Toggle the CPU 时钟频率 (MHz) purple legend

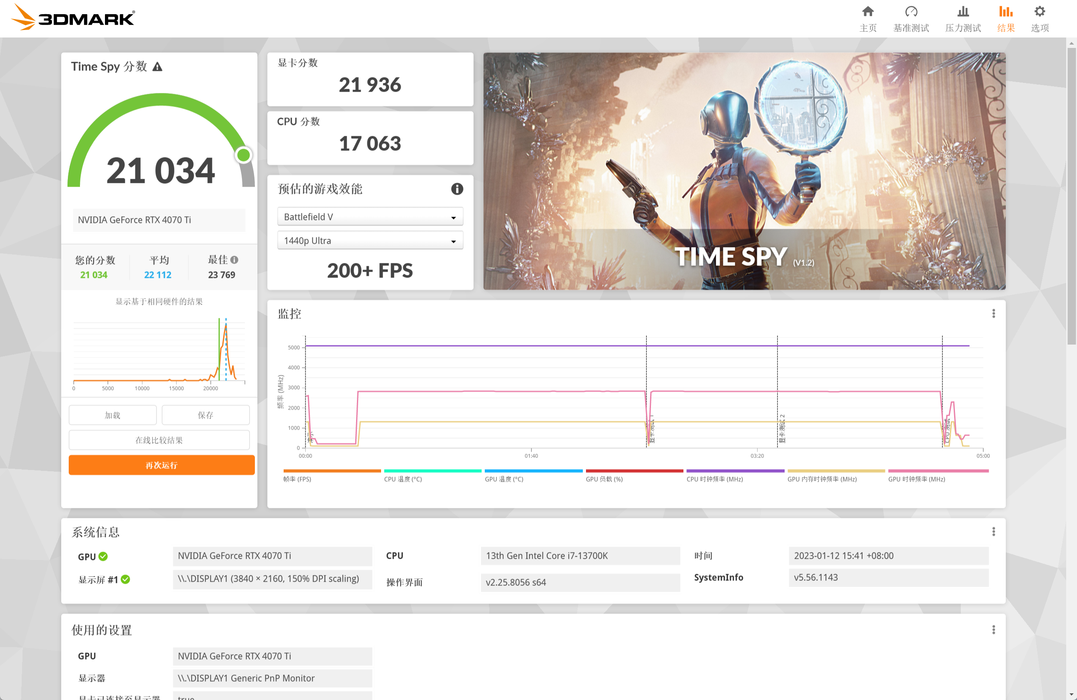tap(735, 476)
